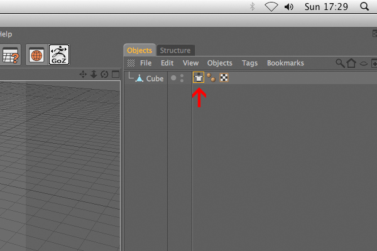377x251 pixels.
Task: Select the orange spheres tag on Cube
Action: (211, 78)
